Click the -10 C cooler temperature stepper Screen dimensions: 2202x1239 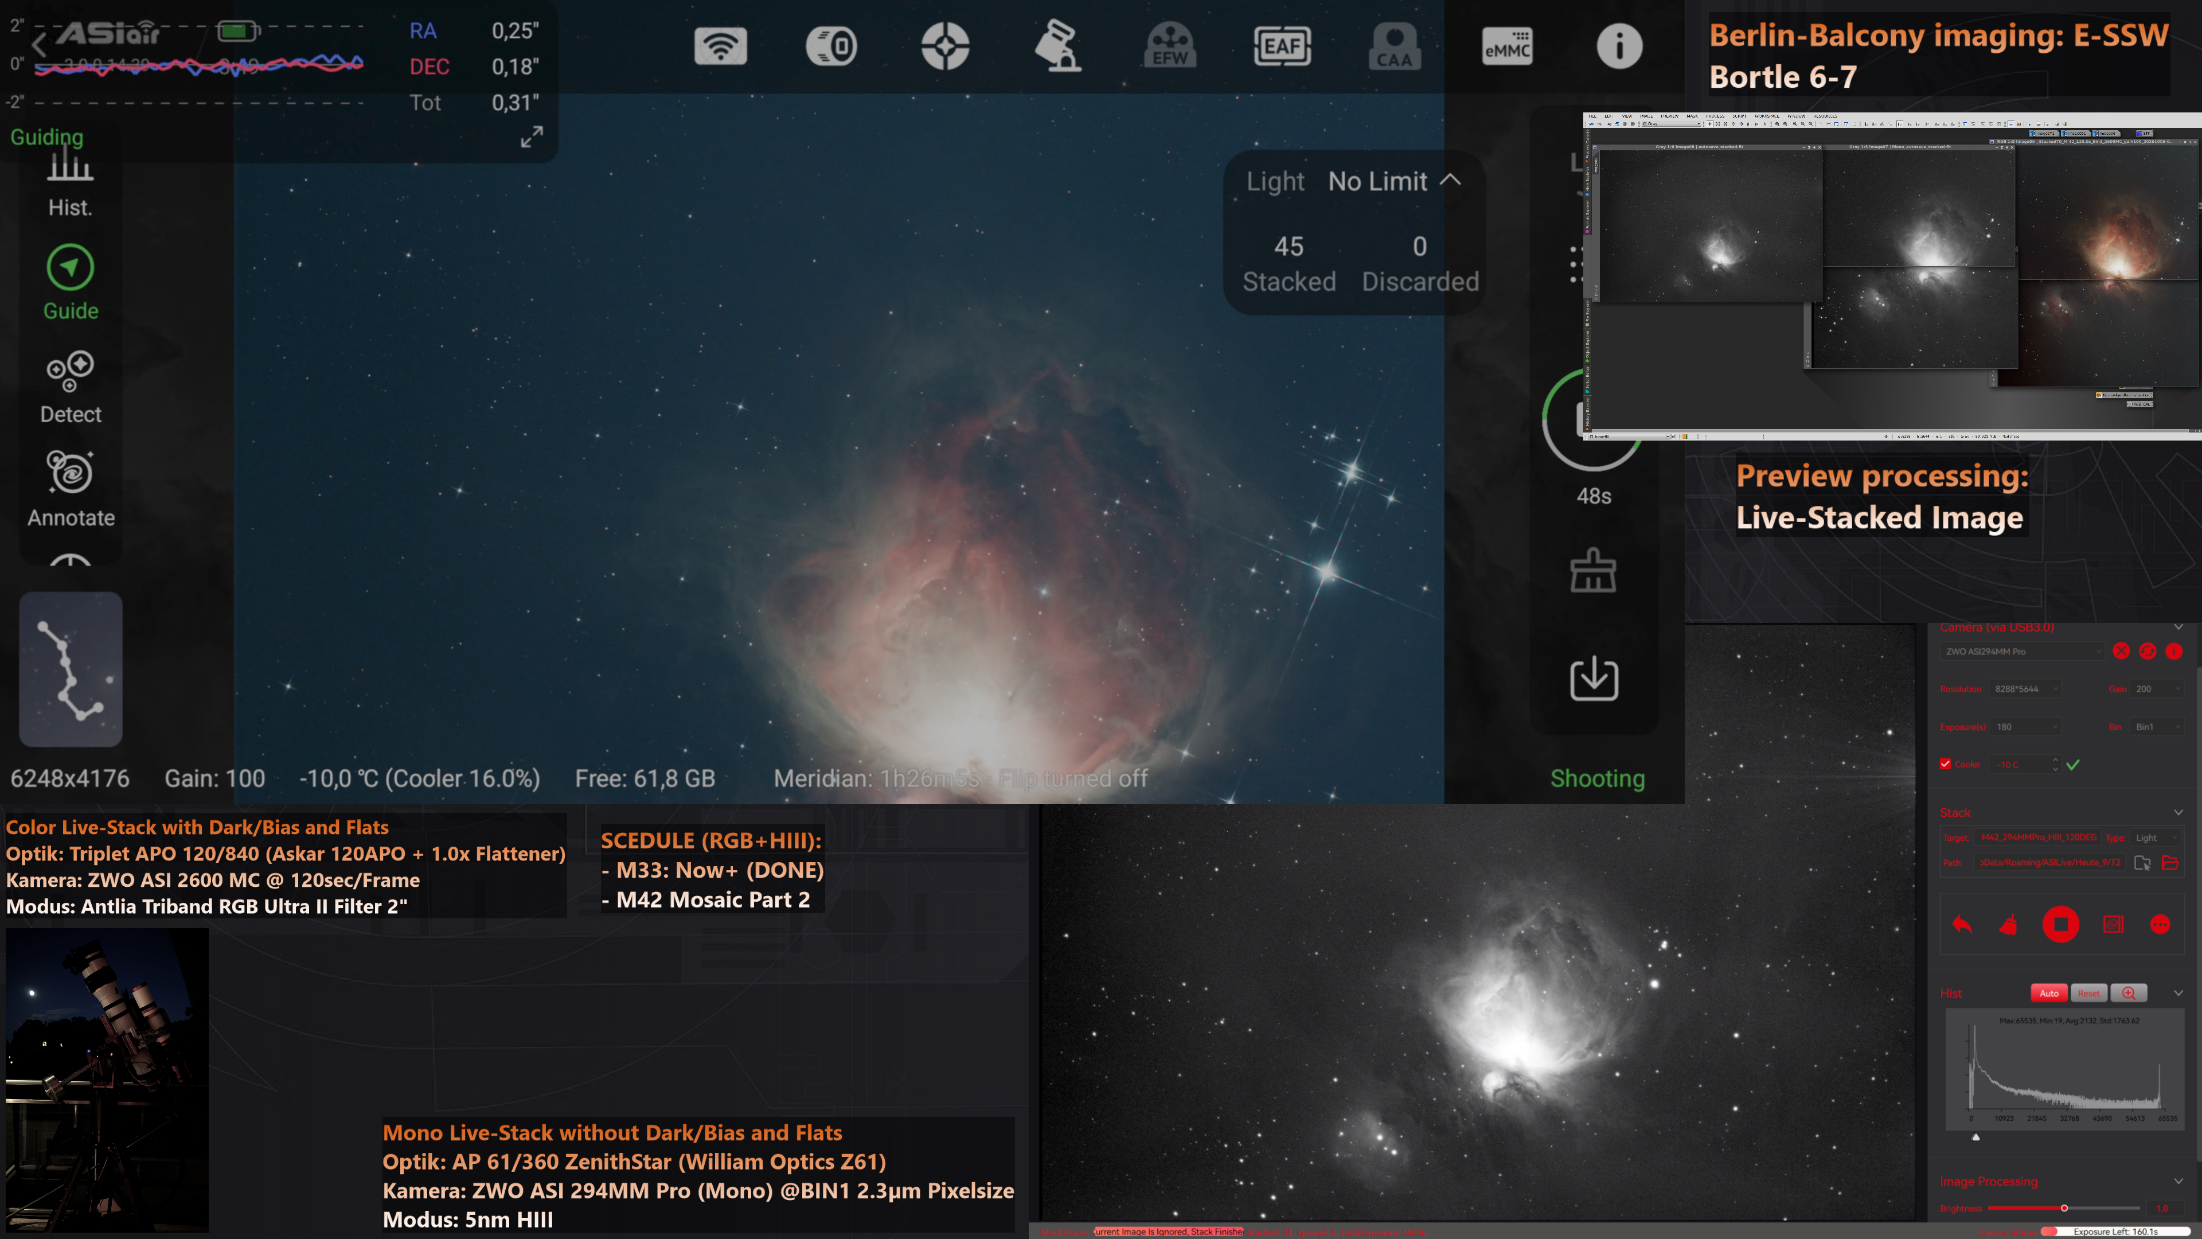click(2026, 765)
